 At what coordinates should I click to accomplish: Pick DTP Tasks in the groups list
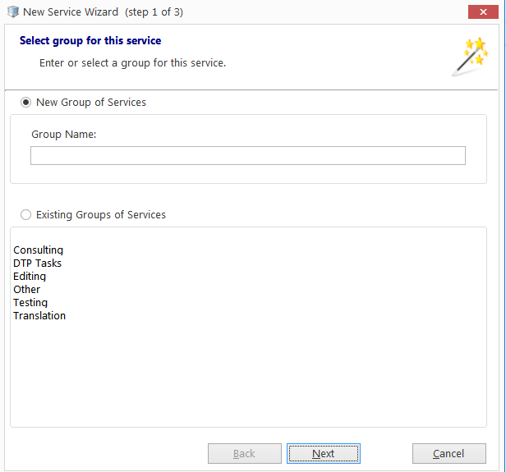37,263
